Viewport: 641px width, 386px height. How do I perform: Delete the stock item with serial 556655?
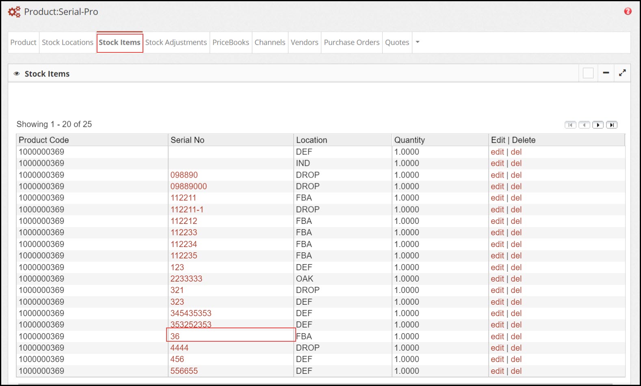pos(516,371)
